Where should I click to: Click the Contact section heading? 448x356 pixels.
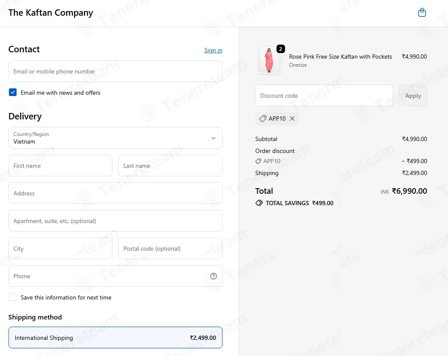(24, 49)
